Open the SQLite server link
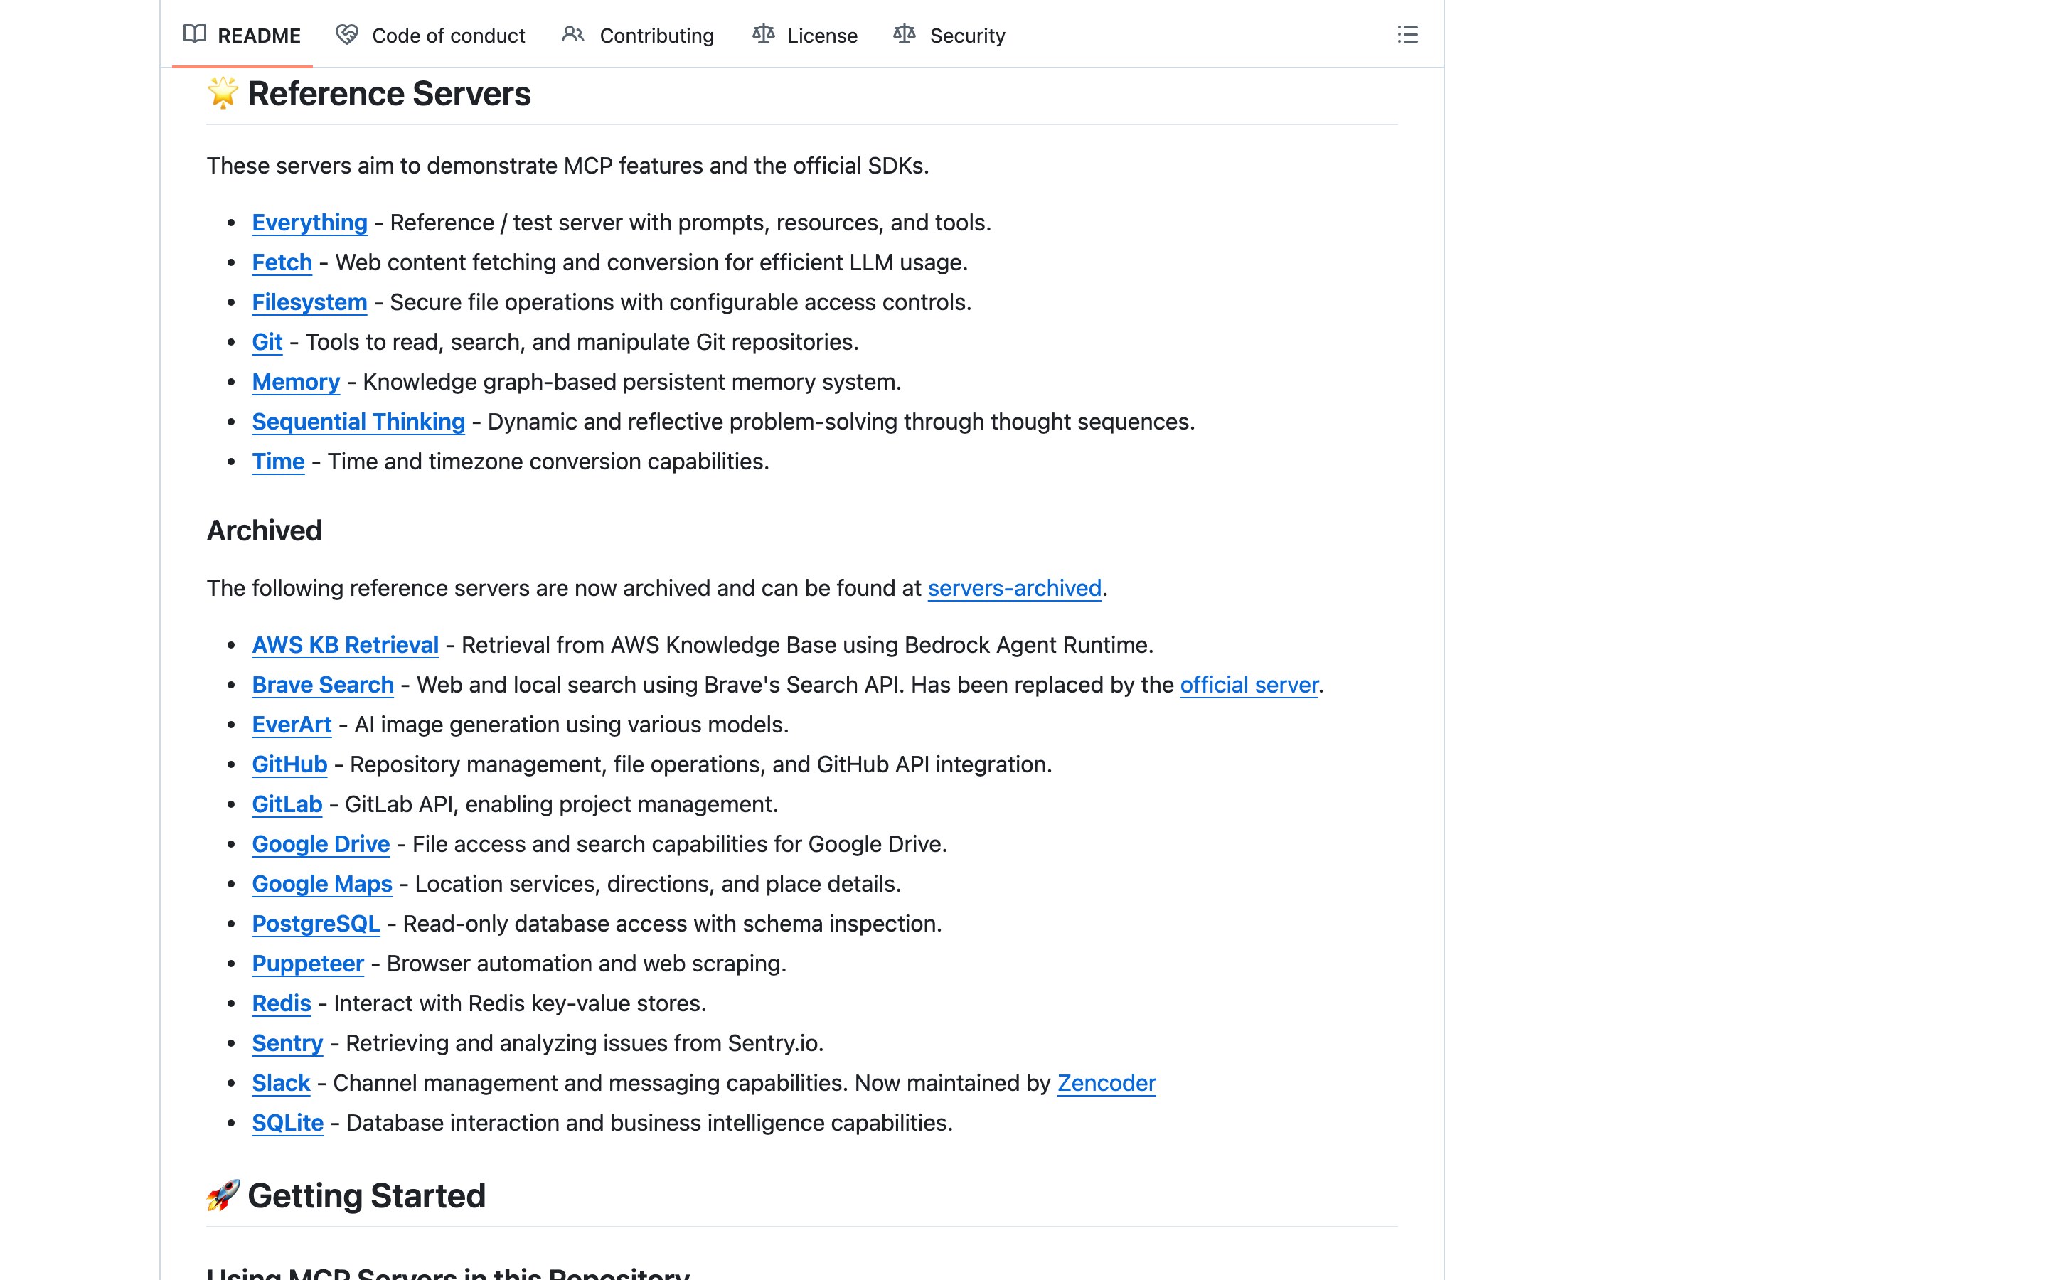Viewport: 2048px width, 1280px height. pos(288,1123)
